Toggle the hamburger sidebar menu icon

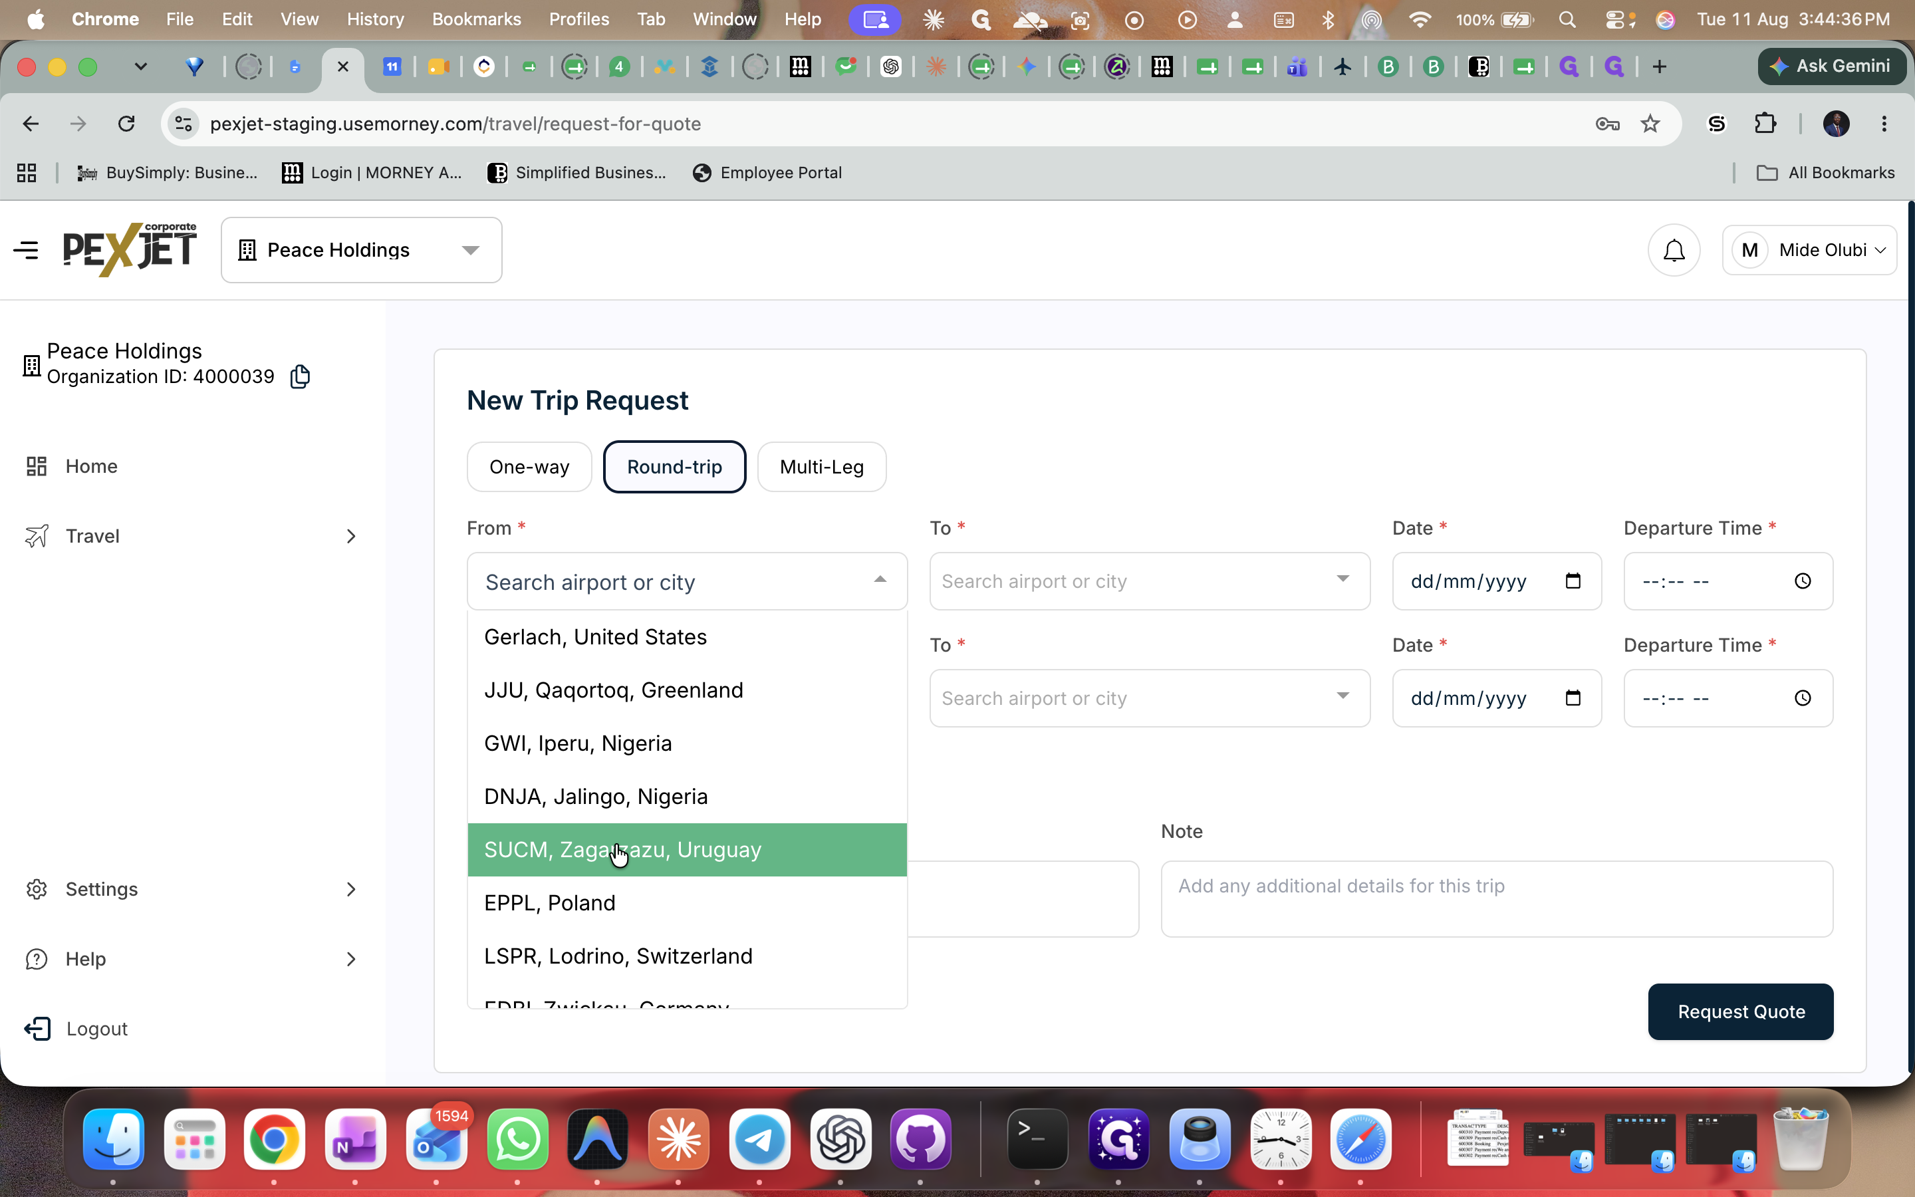point(26,250)
